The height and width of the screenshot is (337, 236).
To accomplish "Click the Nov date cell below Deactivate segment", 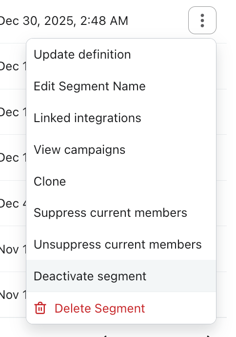I will tap(13, 295).
